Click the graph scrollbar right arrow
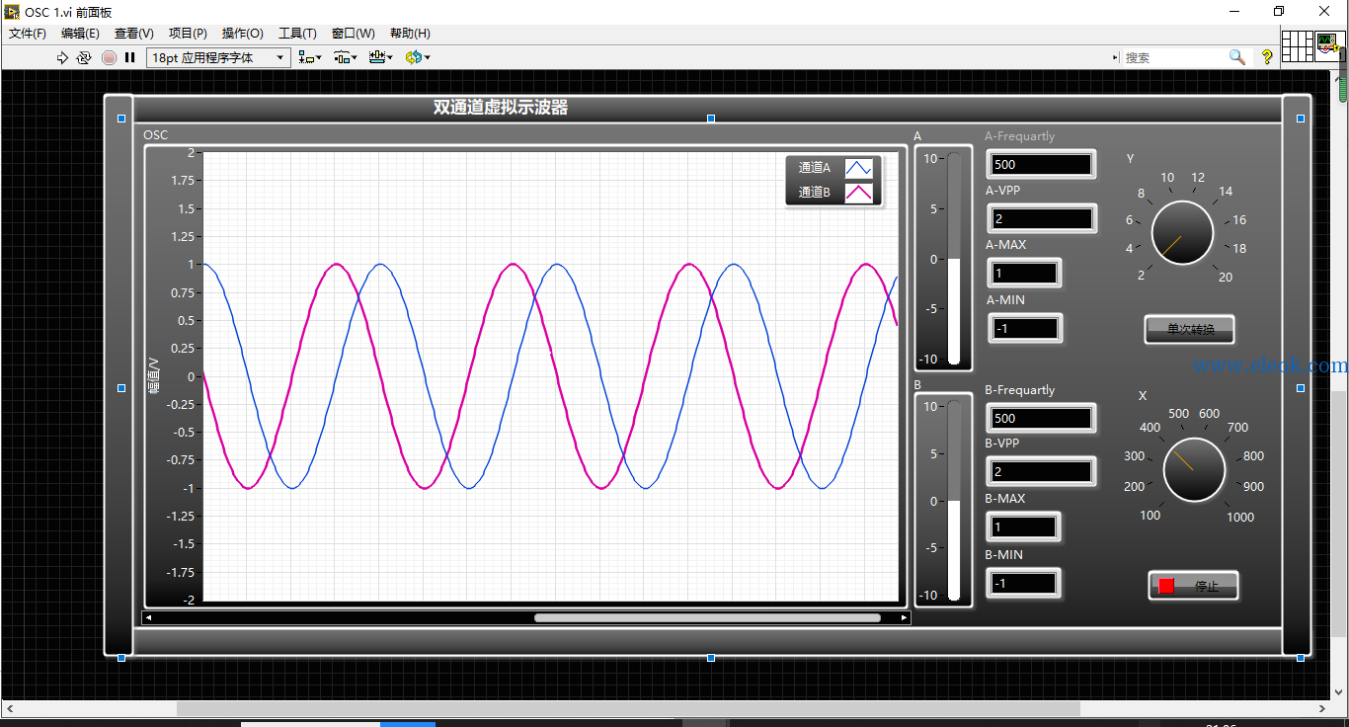1349x727 pixels. (x=904, y=618)
